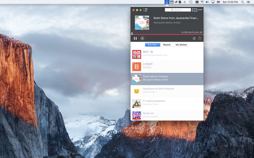Open the volume menu bar icon
The image size is (254, 158).
(207, 2)
